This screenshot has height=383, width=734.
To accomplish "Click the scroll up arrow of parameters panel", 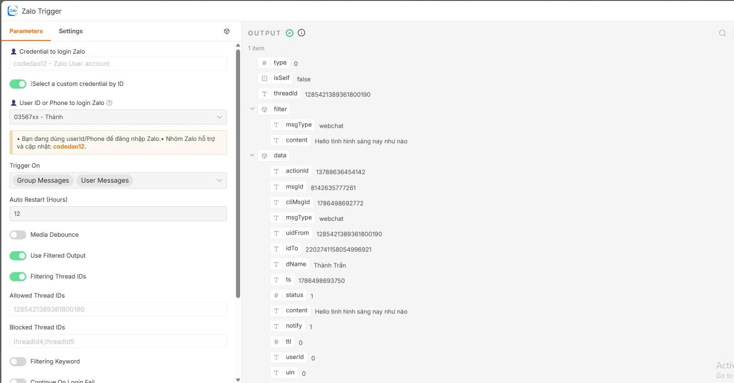I will click(x=238, y=45).
